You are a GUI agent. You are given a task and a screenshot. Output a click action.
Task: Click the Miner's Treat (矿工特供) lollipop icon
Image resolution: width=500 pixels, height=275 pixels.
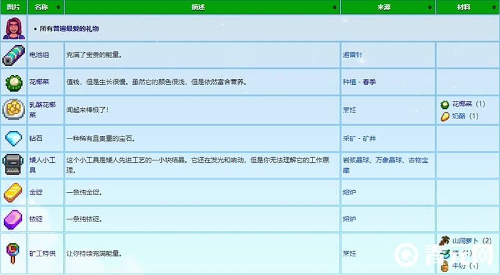(x=12, y=253)
